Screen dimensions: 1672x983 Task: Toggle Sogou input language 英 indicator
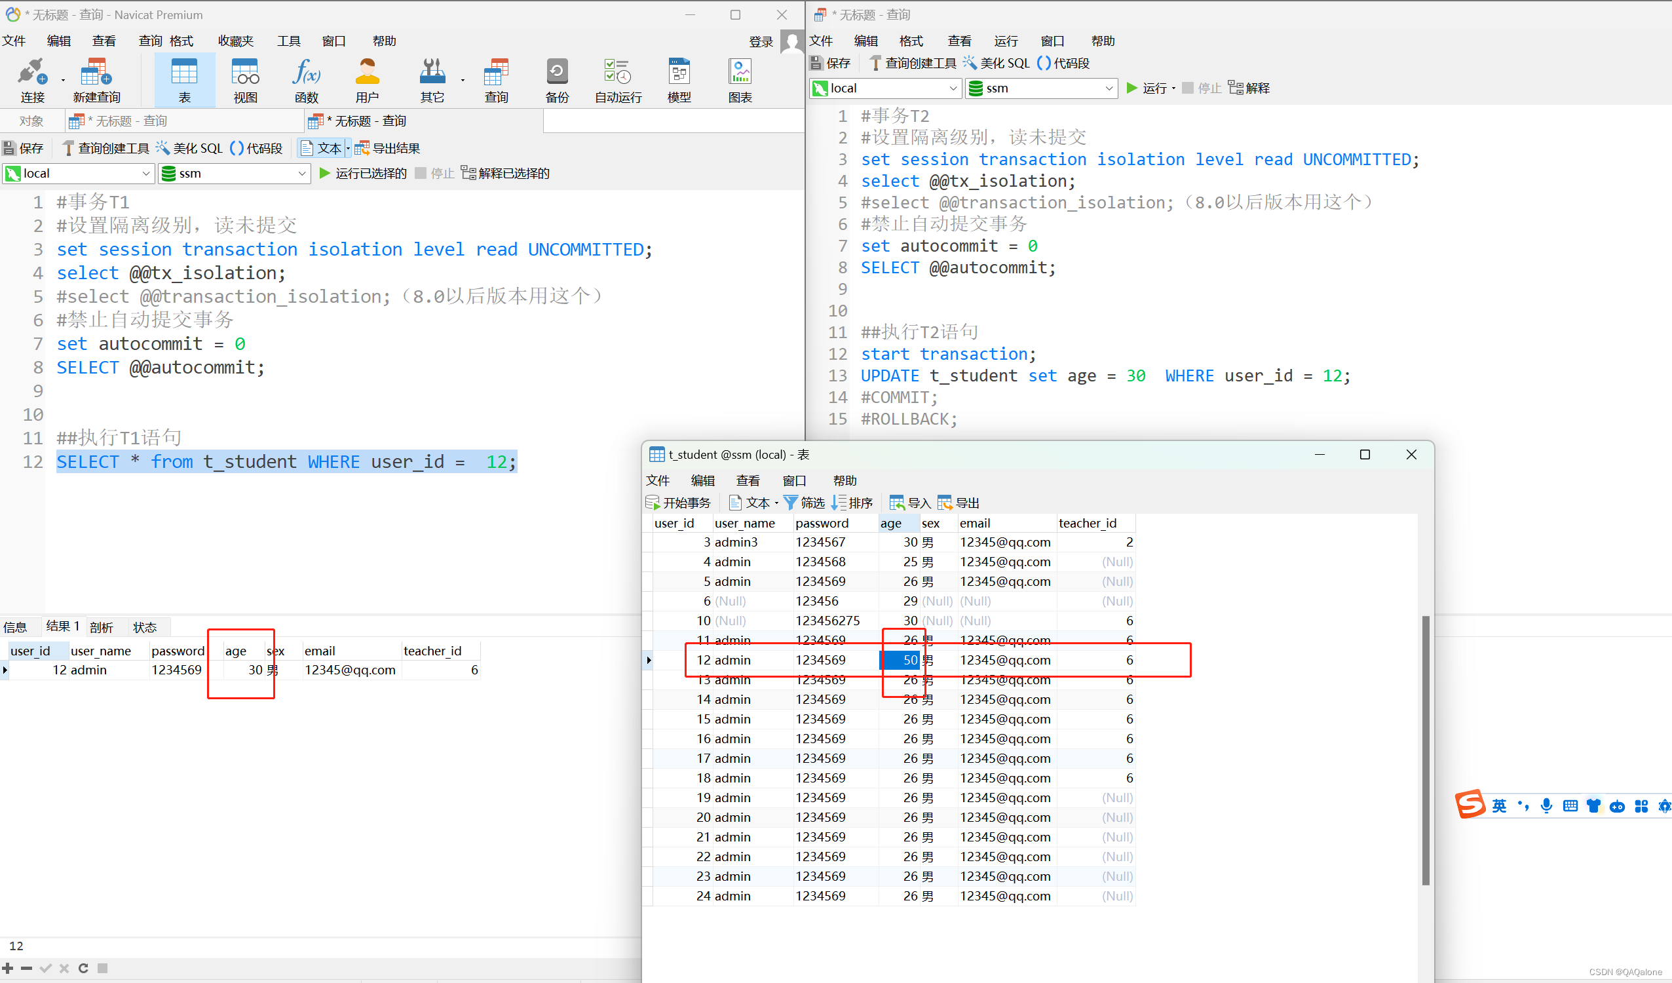(x=1499, y=806)
